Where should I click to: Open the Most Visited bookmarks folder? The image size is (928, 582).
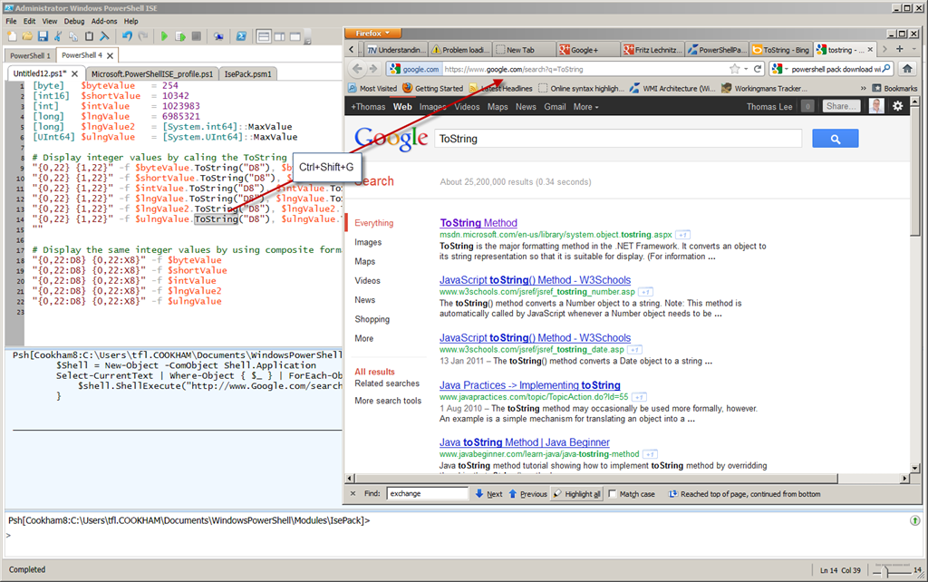point(372,88)
